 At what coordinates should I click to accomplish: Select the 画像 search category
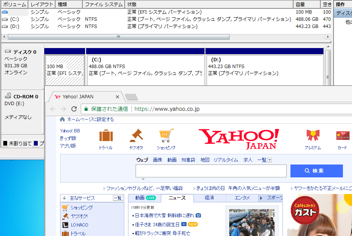pyautogui.click(x=157, y=160)
